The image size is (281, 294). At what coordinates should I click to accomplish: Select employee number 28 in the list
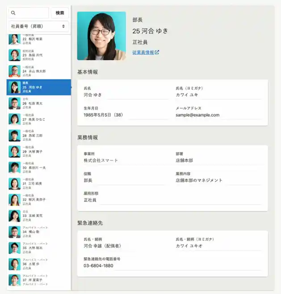pyautogui.click(x=39, y=135)
